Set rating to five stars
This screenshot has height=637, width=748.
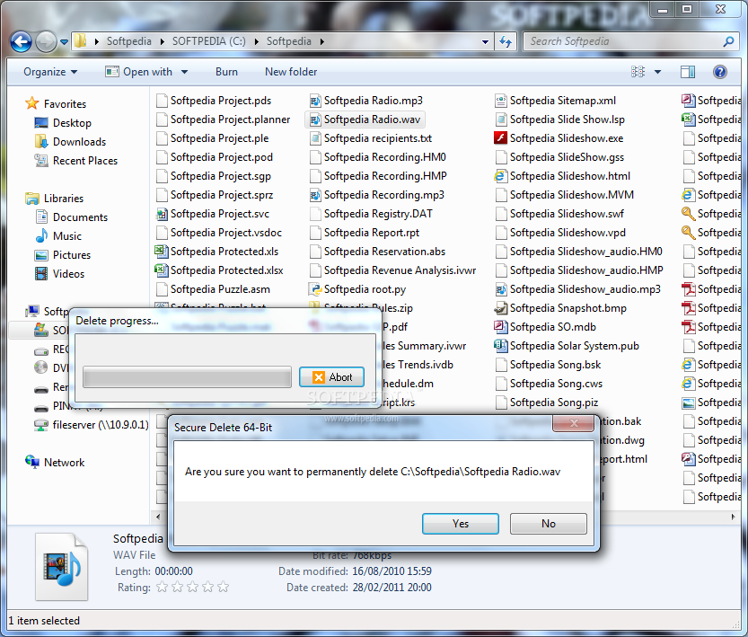224,588
